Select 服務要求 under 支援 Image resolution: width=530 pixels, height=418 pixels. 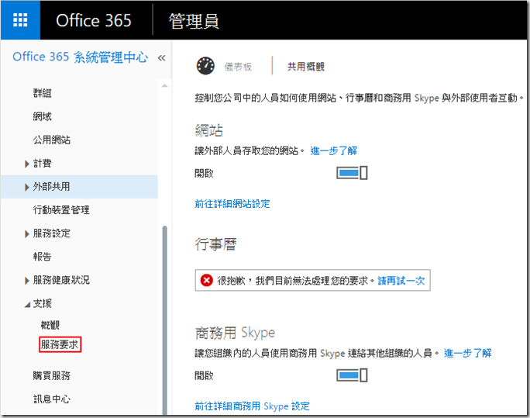tap(60, 345)
